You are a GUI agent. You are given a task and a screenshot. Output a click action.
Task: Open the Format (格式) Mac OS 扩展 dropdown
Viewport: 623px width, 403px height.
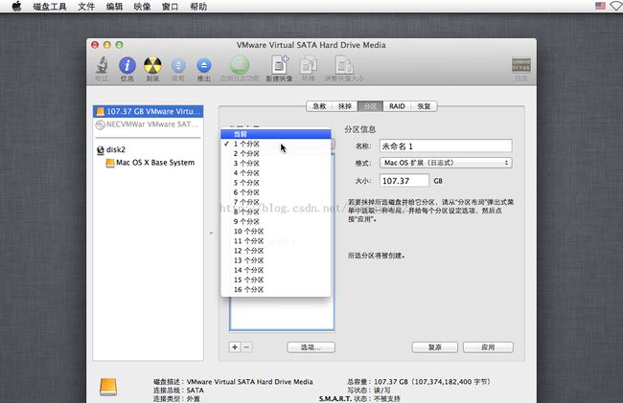coord(446,163)
